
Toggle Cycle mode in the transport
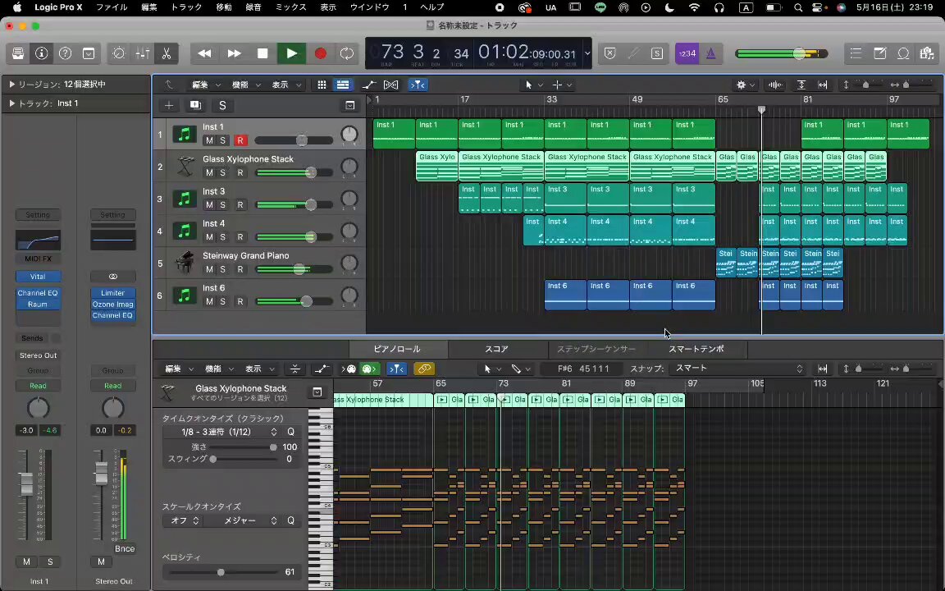click(x=346, y=53)
